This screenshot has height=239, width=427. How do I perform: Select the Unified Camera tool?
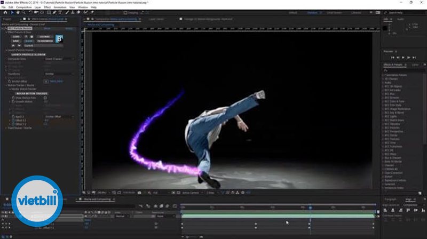[x=36, y=12]
